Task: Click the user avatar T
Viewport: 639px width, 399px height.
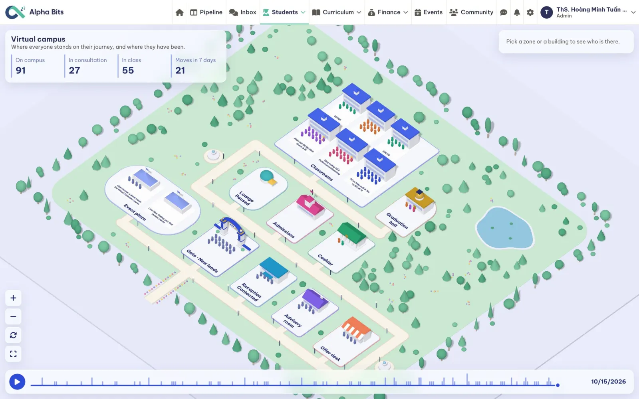Action: click(546, 12)
